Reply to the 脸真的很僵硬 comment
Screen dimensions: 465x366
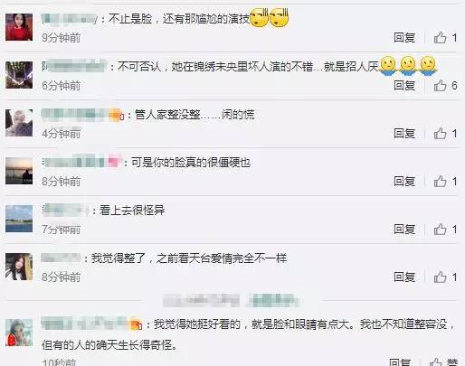tap(404, 181)
